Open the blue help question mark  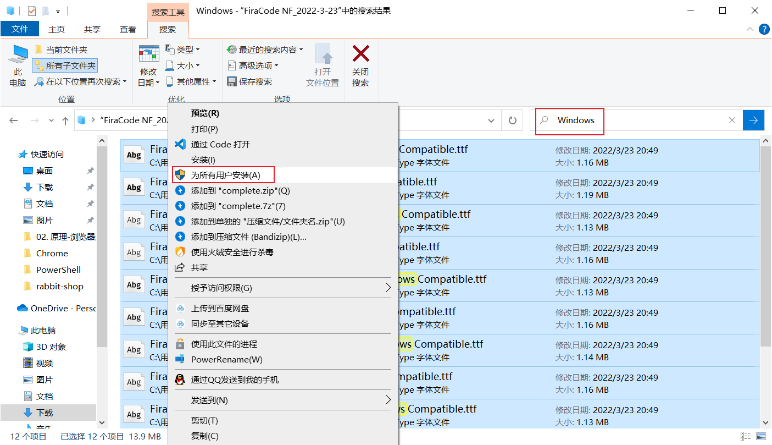764,29
